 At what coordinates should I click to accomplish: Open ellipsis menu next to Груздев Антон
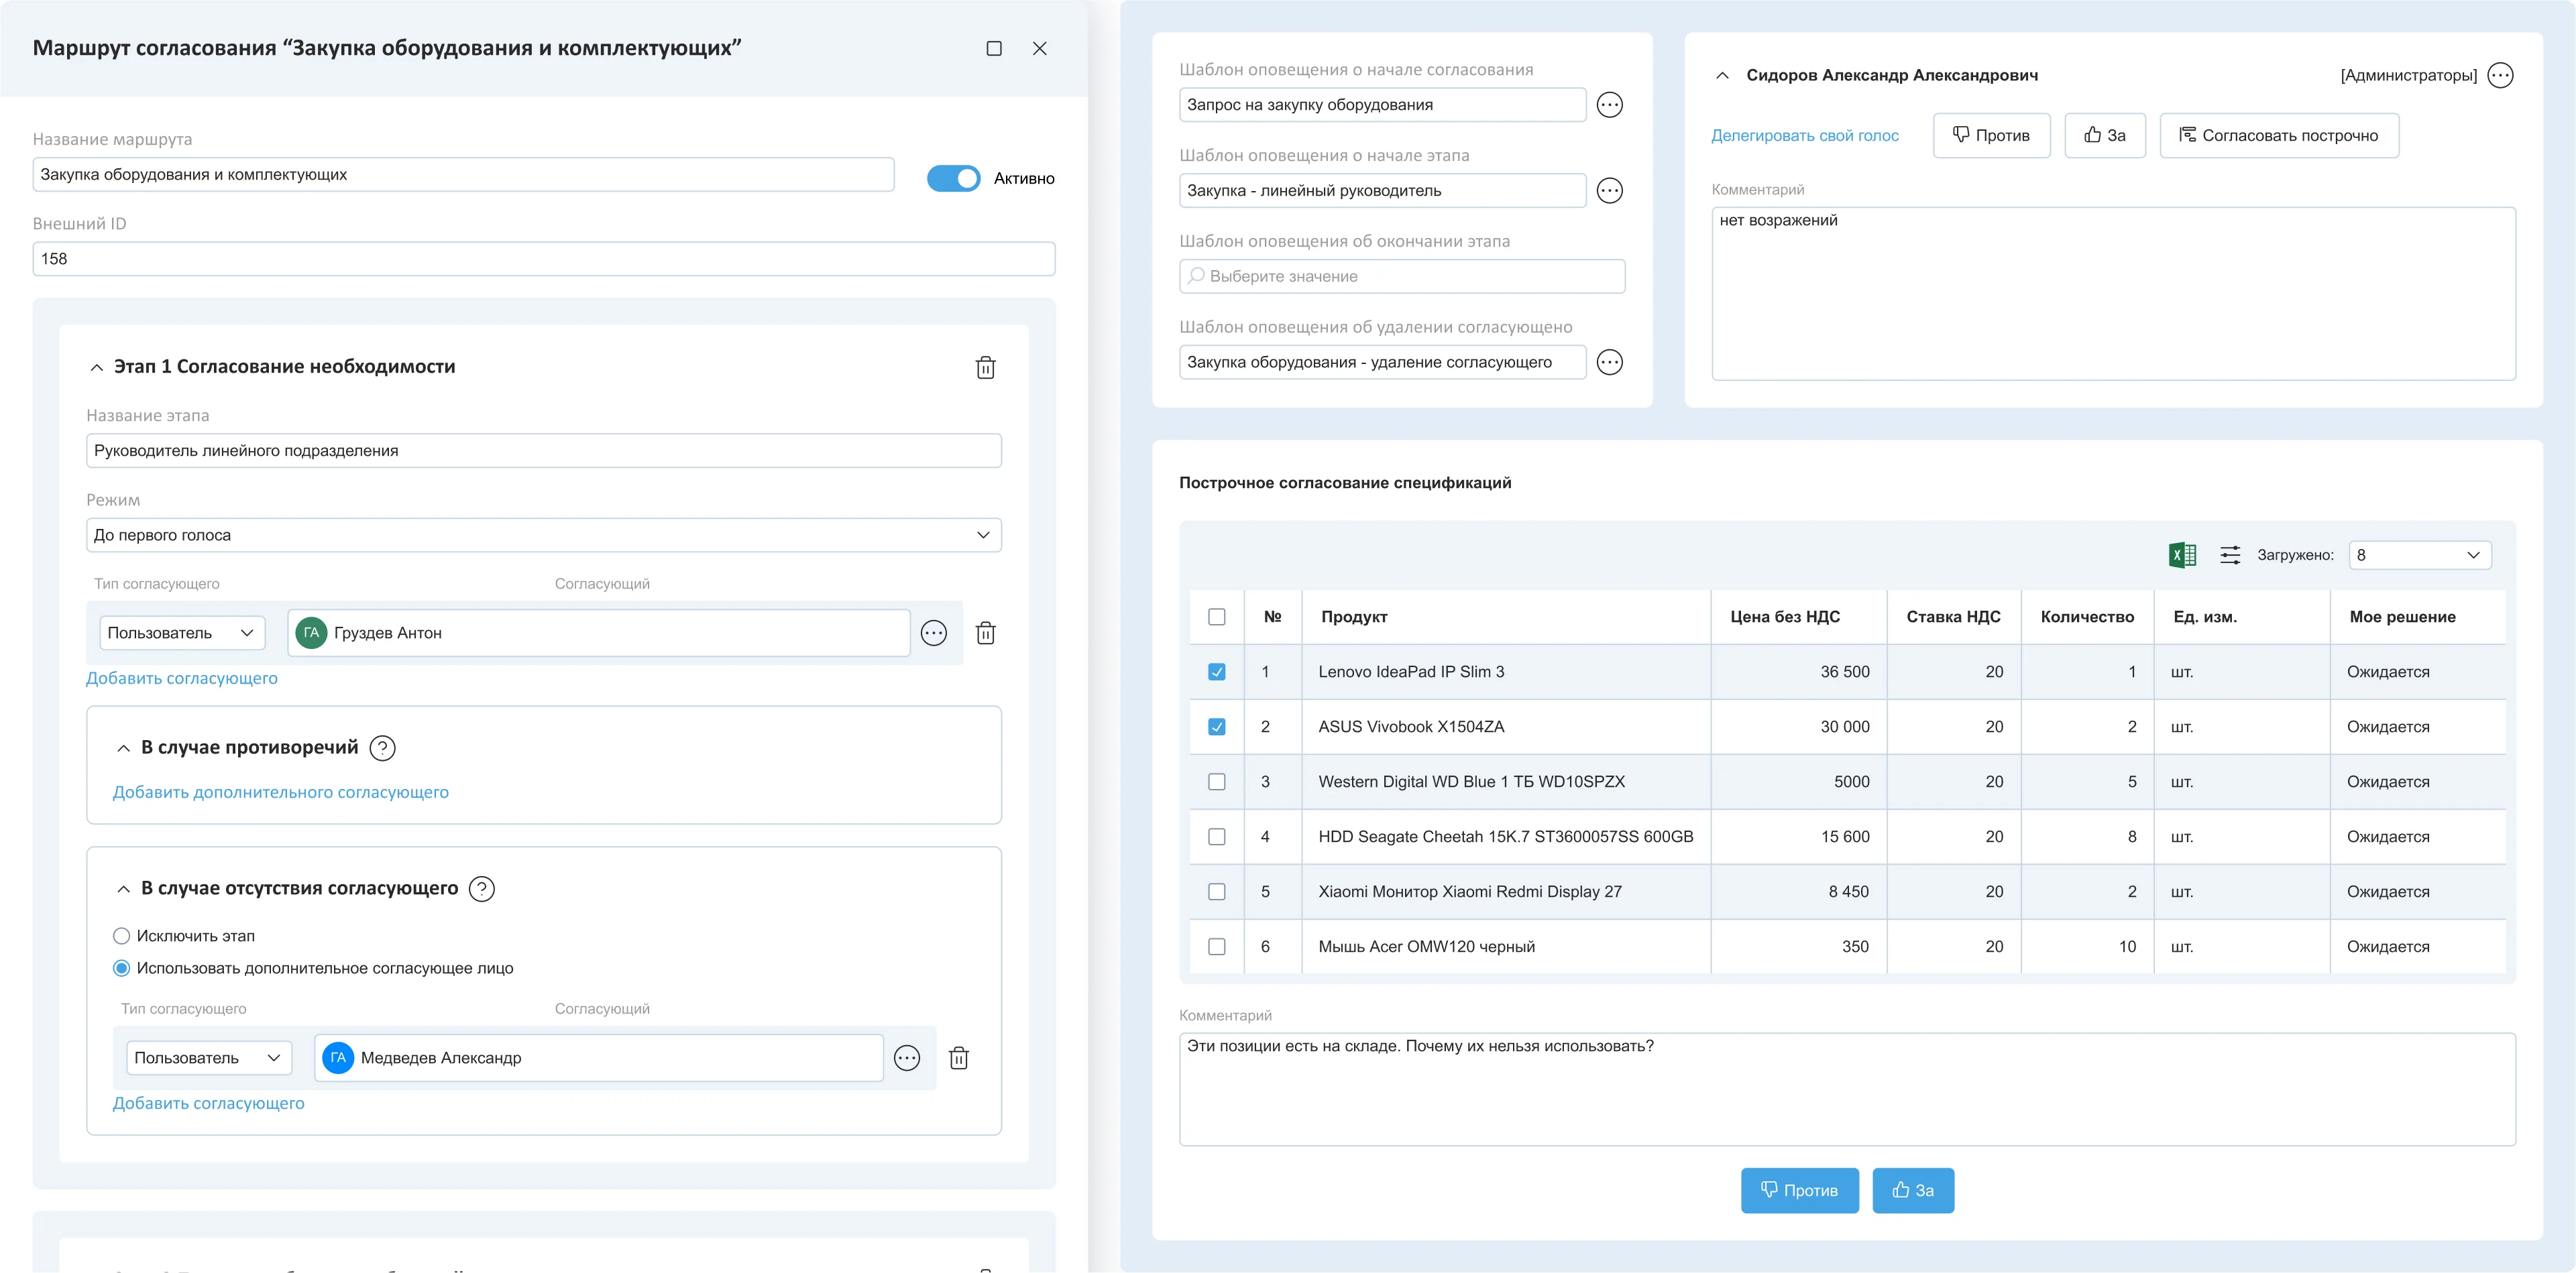pos(933,633)
